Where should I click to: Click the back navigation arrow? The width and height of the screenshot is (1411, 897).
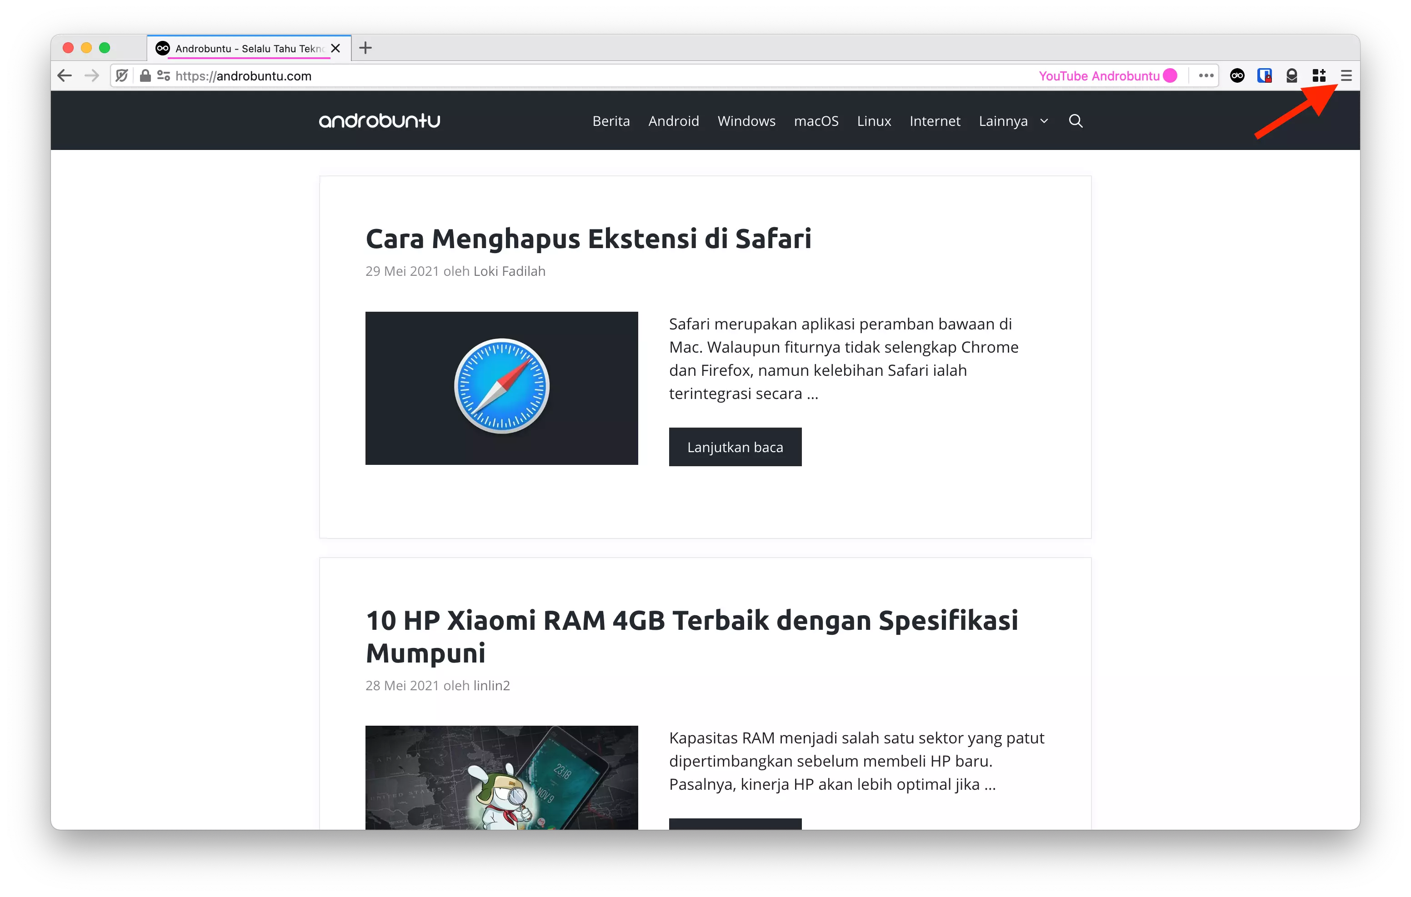[65, 75]
